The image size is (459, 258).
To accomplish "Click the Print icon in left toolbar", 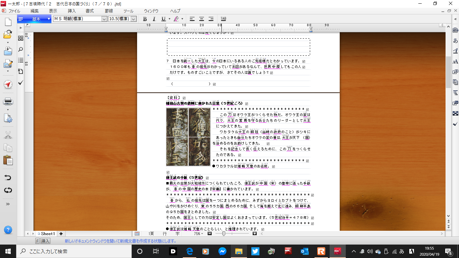I will click(x=8, y=101).
